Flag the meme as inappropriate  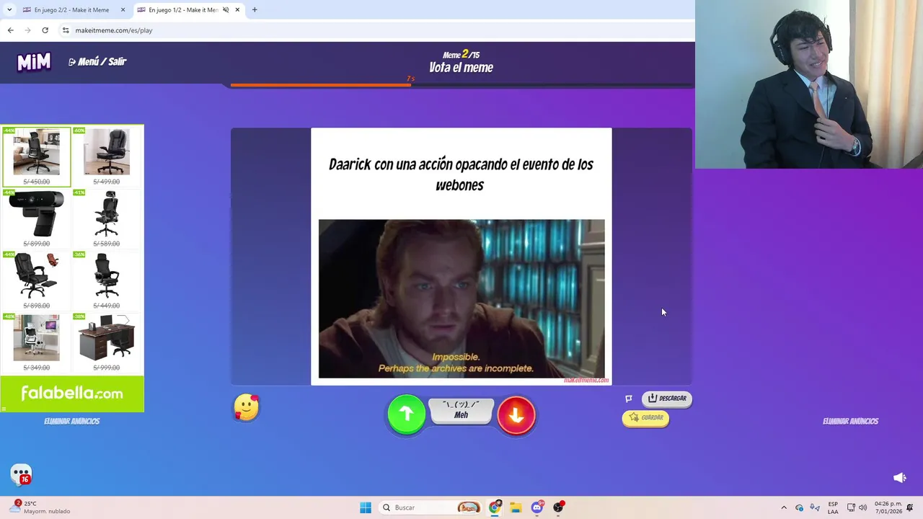coord(629,399)
